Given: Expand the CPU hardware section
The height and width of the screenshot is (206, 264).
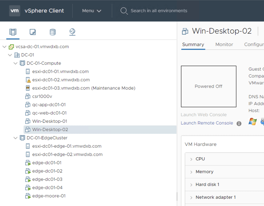Looking at the screenshot, I should (x=191, y=159).
